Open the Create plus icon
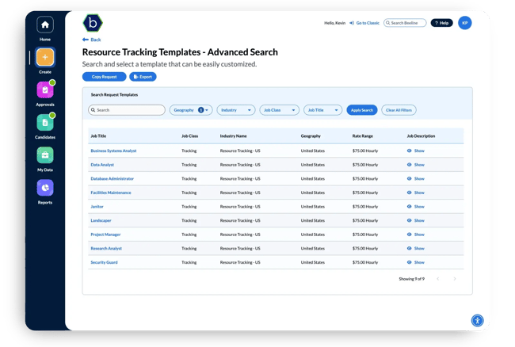This screenshot has width=515, height=347. coord(45,58)
